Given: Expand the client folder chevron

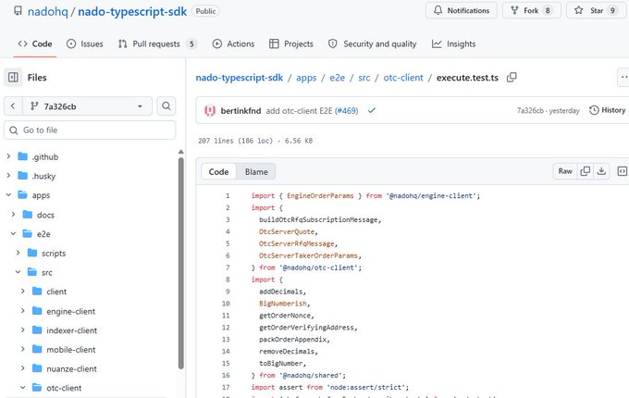Looking at the screenshot, I should [23, 292].
